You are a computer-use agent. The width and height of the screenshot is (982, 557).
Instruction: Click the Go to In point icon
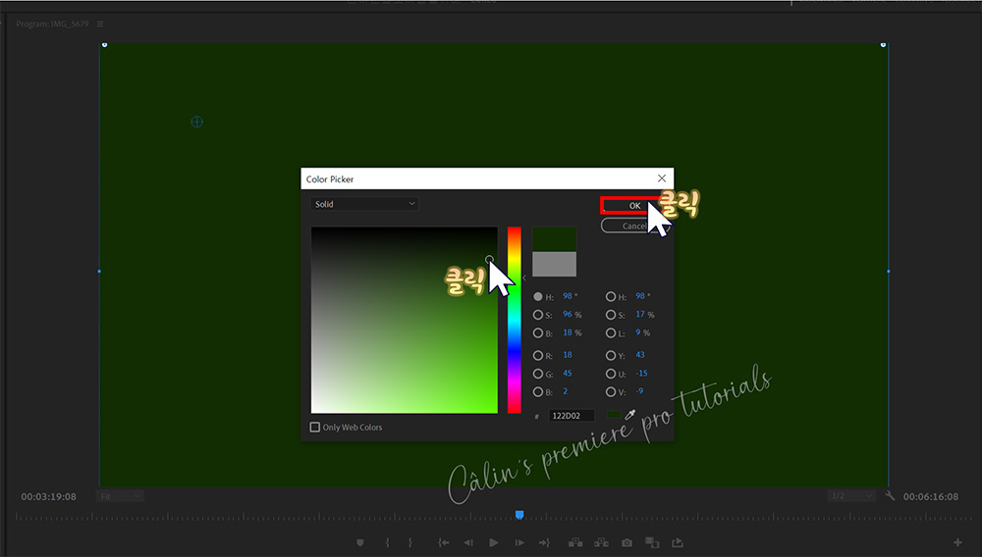pyautogui.click(x=444, y=542)
